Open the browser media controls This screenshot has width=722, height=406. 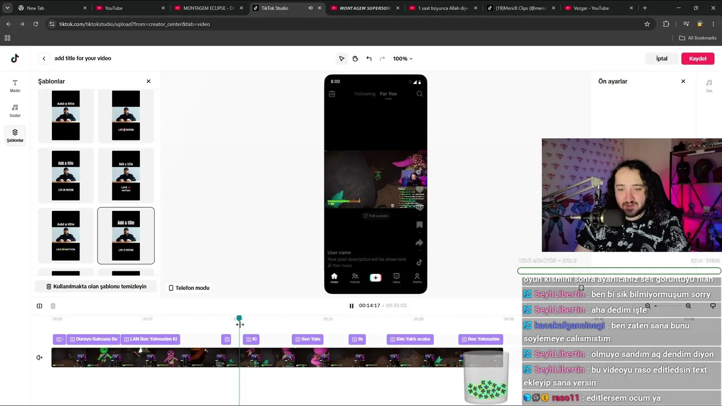click(x=686, y=24)
